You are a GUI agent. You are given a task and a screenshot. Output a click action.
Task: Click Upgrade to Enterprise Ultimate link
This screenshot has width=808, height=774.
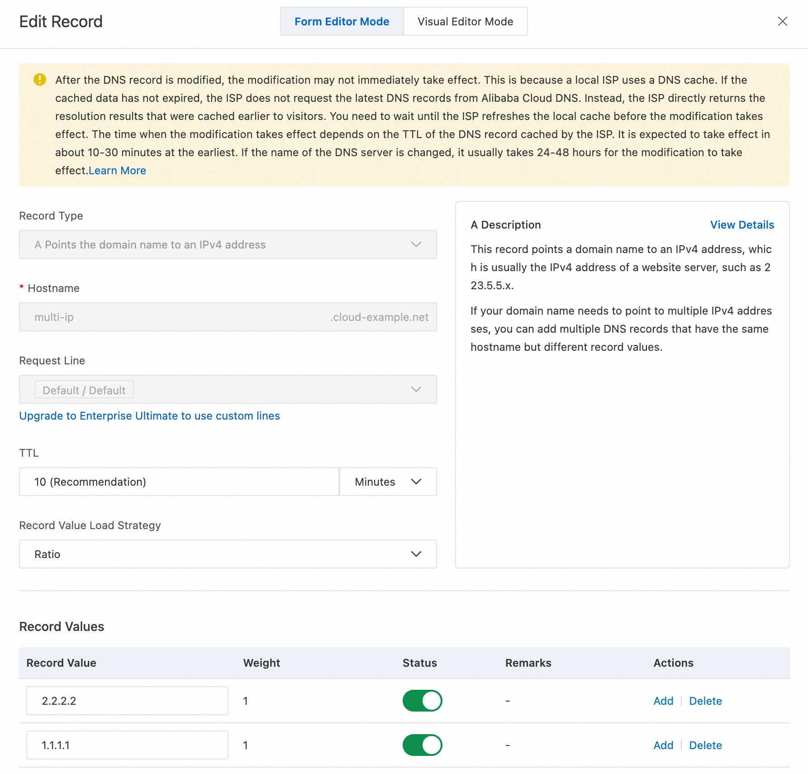point(149,416)
